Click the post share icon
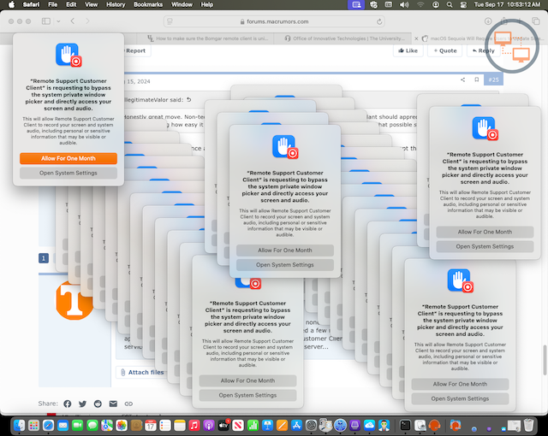 click(462, 80)
